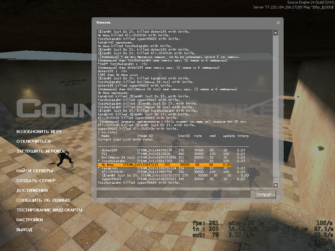The image size is (335, 251).
Task: Click the 'fps: 291' net graph readout
Action: pos(205,223)
